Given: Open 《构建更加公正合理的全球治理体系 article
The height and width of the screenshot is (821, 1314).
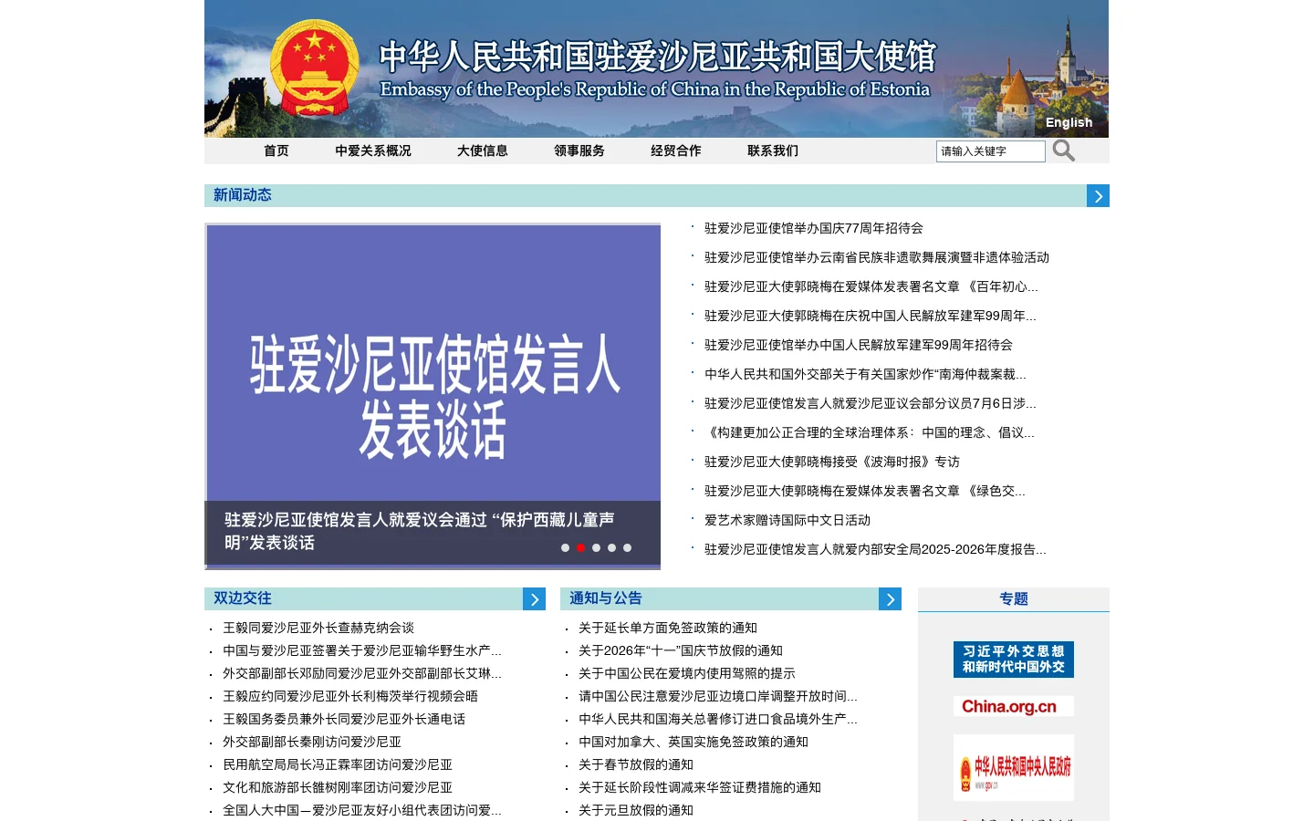Looking at the screenshot, I should tap(870, 433).
